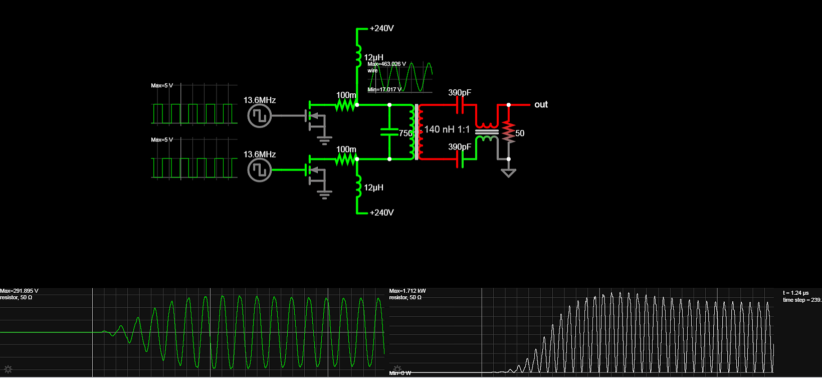Select the lower 13.6MHz square wave source

pyautogui.click(x=260, y=170)
